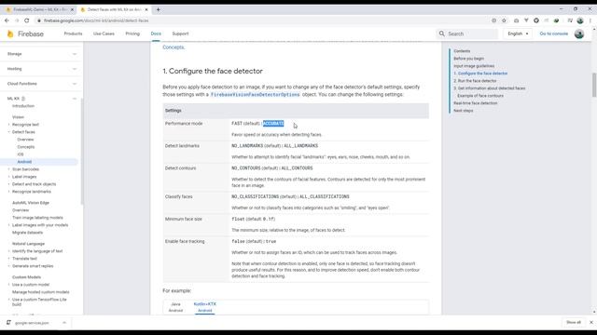The height and width of the screenshot is (335, 597).
Task: Click the search magnifier icon
Action: [x=441, y=33]
